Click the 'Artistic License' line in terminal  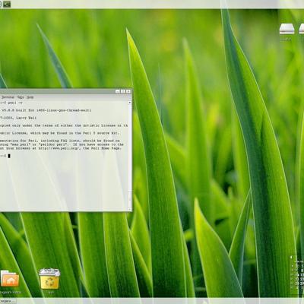(64, 125)
